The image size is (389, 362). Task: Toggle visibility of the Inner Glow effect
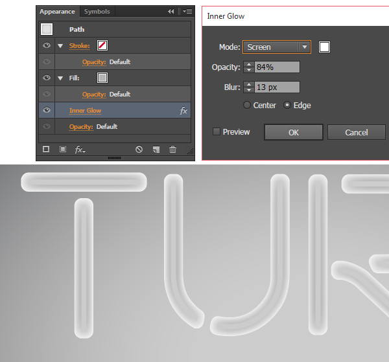pyautogui.click(x=47, y=110)
